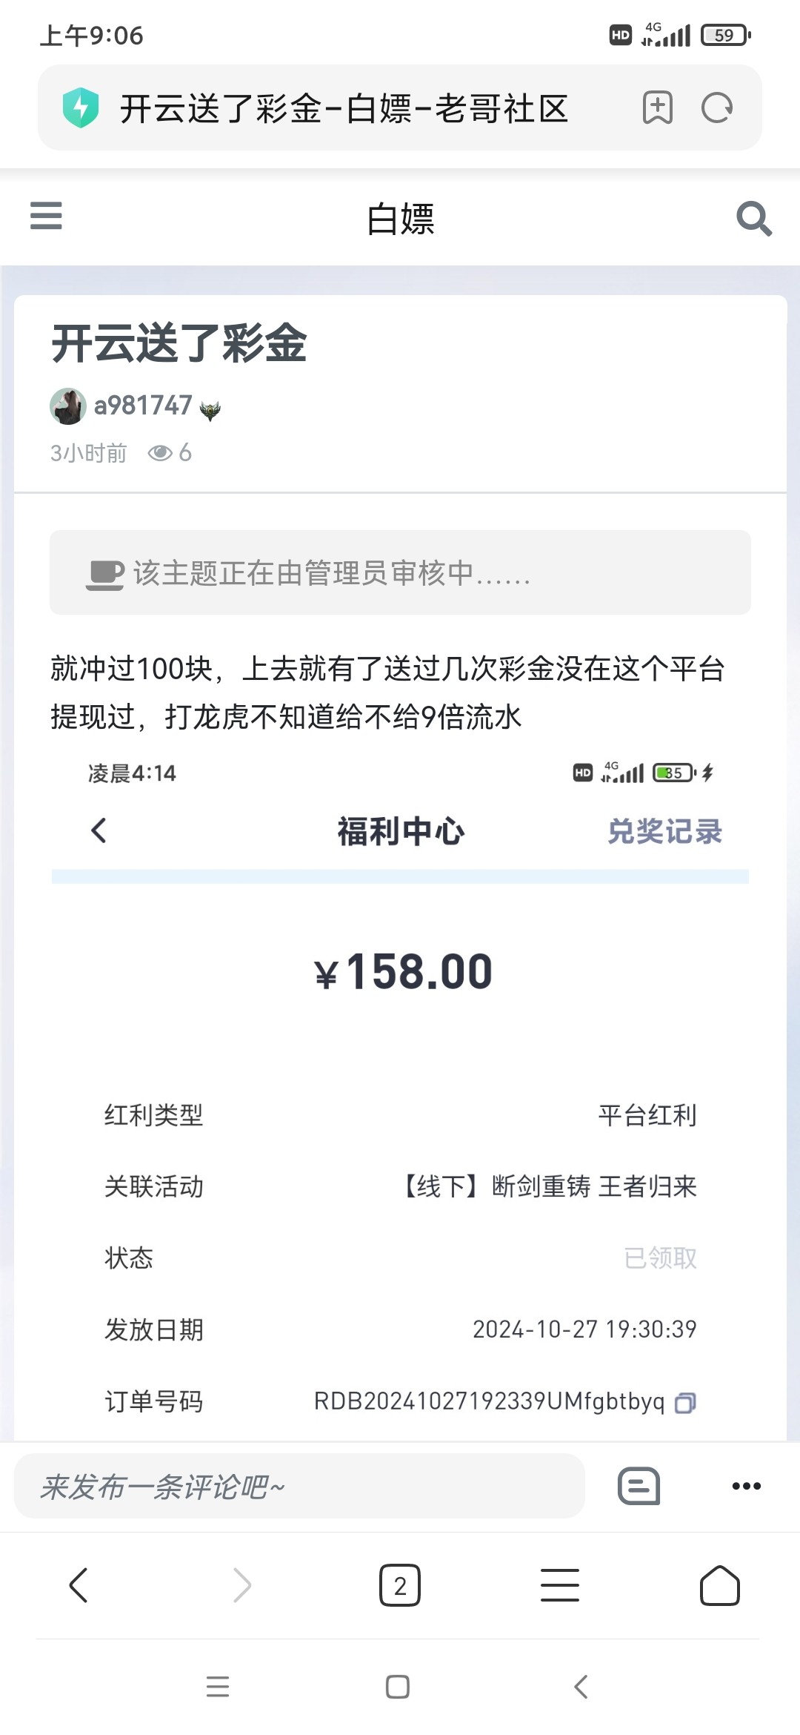Tap back chevron beside 福利中心

point(99,830)
